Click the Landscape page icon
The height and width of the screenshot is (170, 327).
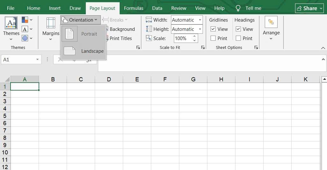[70, 51]
